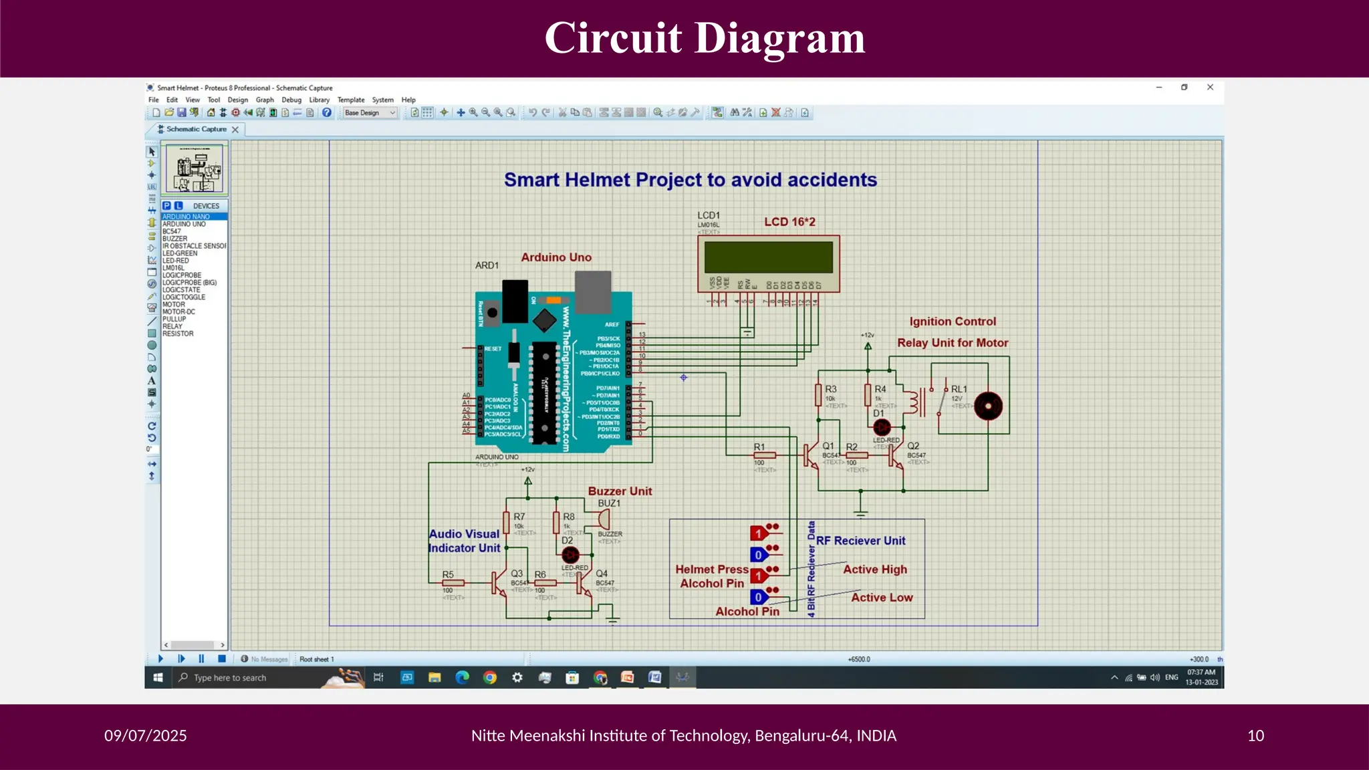Open the Debug menu
The width and height of the screenshot is (1369, 770).
coord(291,100)
